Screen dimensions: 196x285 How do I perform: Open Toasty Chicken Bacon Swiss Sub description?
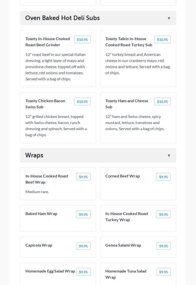[x=56, y=126]
